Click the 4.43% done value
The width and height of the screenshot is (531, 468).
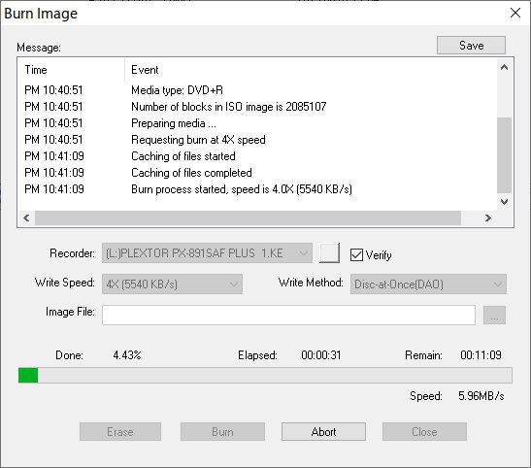click(127, 355)
